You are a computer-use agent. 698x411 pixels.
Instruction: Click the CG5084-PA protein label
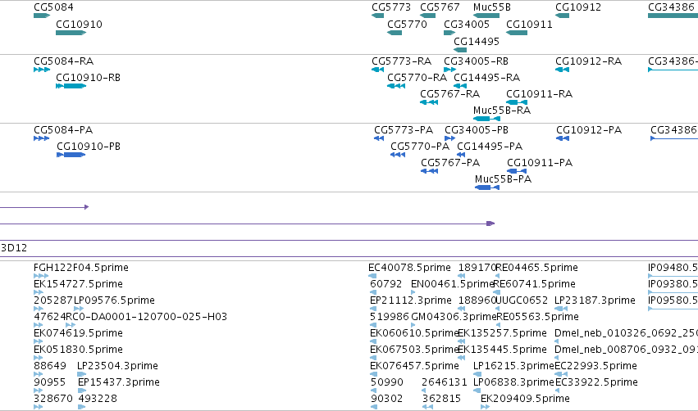(63, 130)
